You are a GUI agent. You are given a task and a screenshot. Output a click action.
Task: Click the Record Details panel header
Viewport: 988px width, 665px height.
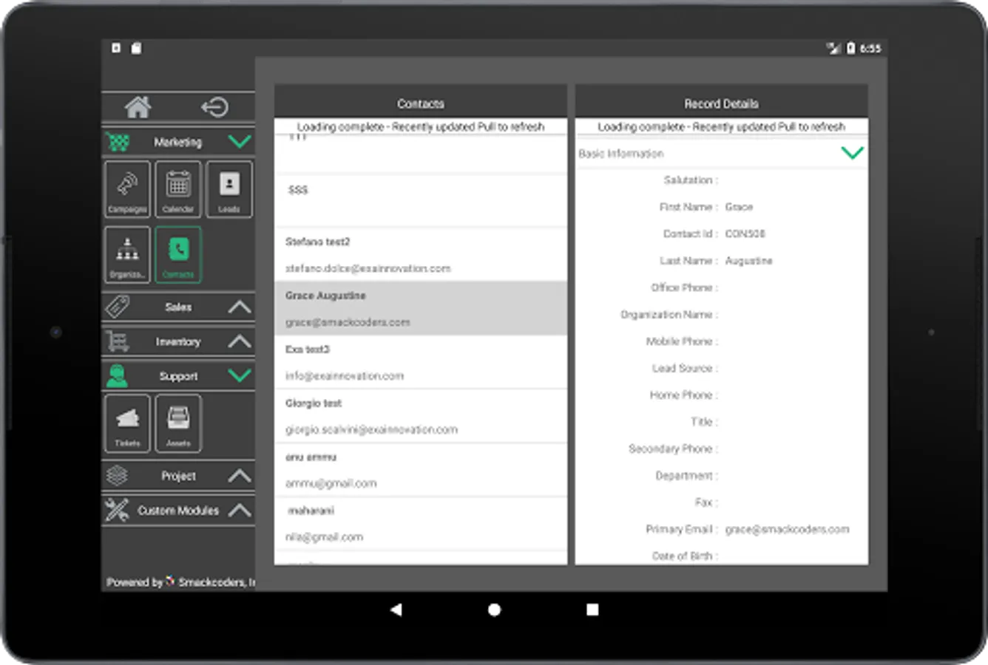click(722, 102)
